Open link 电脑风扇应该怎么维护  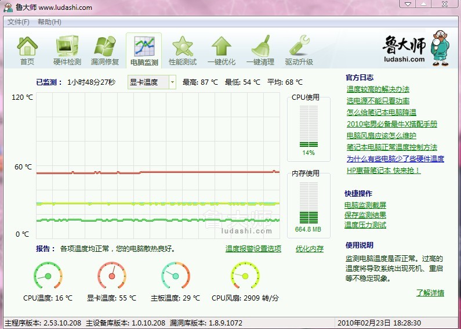(382, 136)
